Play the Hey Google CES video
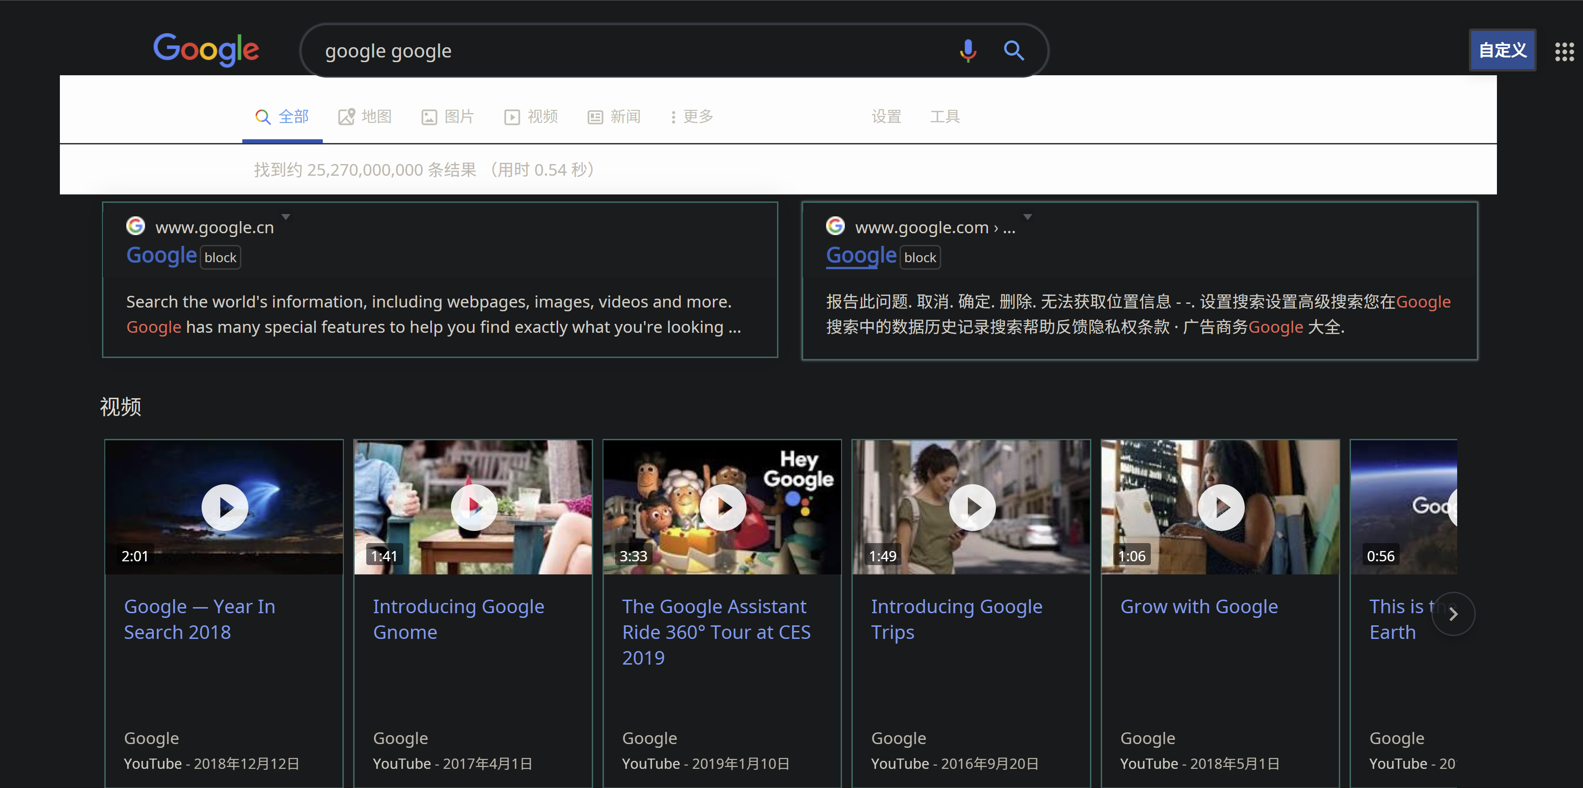The image size is (1583, 788). tap(723, 507)
